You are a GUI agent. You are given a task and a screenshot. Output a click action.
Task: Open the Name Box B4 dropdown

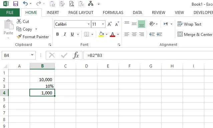click(x=32, y=55)
